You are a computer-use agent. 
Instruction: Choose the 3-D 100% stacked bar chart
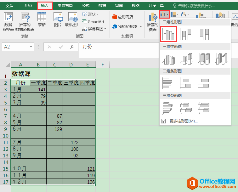(x=204, y=108)
